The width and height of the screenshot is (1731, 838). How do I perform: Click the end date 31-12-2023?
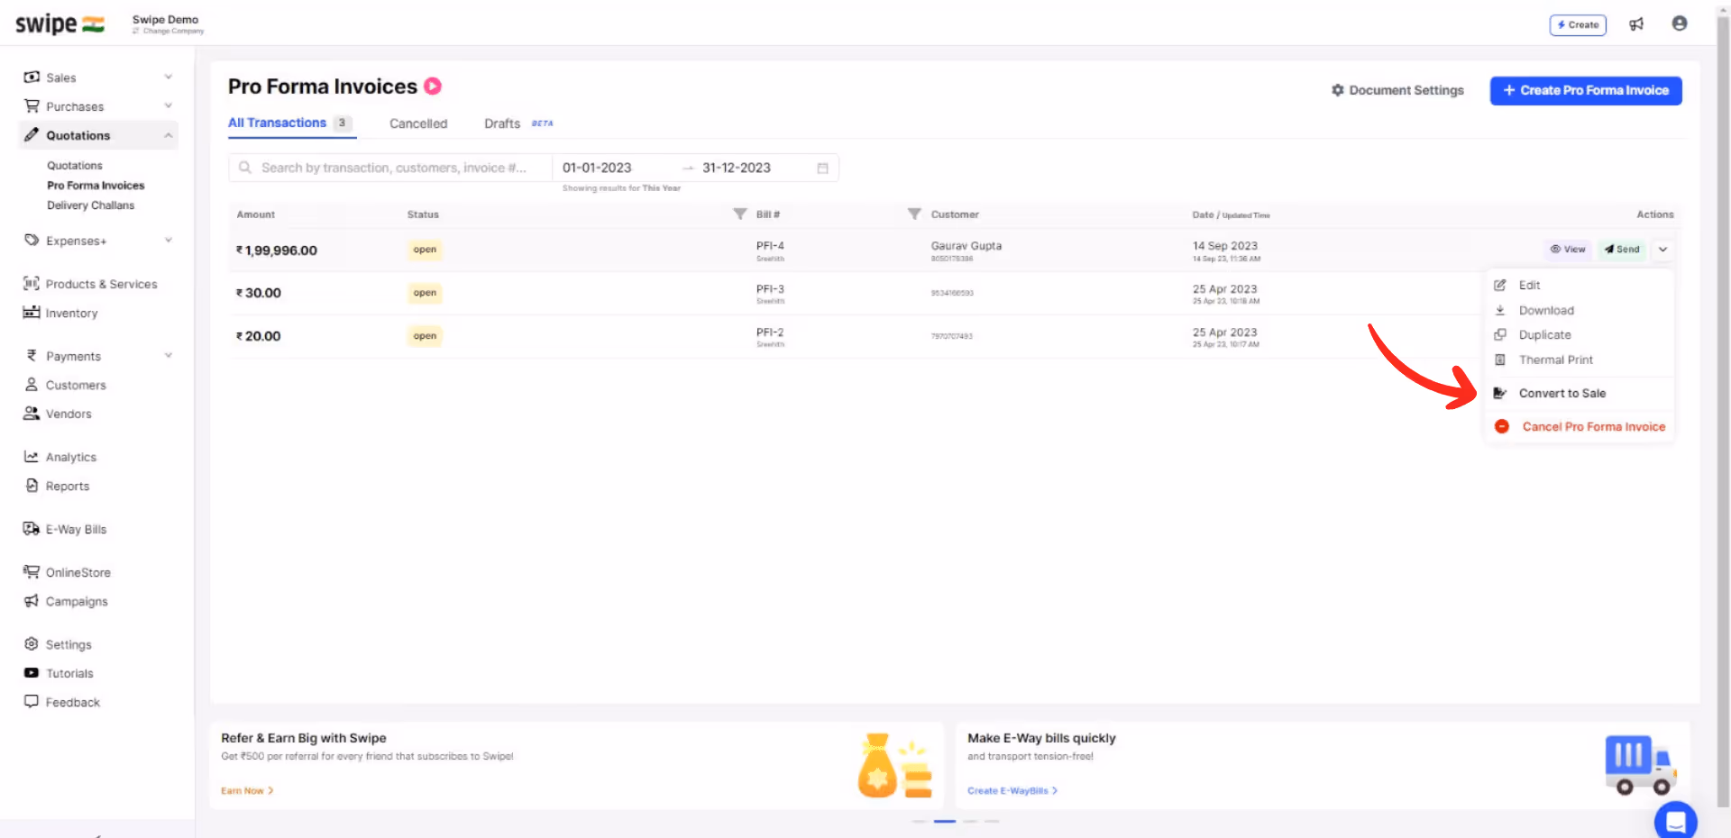737,168
